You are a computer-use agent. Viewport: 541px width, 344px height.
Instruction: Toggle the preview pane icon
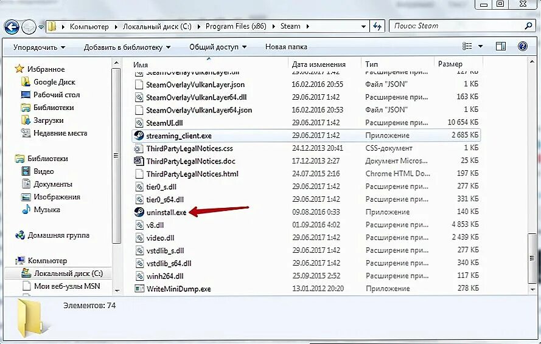pos(501,46)
